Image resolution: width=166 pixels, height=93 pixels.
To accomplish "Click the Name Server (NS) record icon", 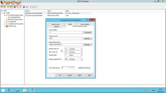I will pos(26,16).
